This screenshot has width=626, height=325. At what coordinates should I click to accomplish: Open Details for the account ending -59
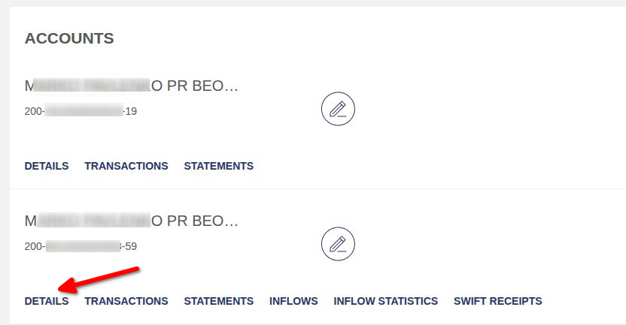point(47,301)
